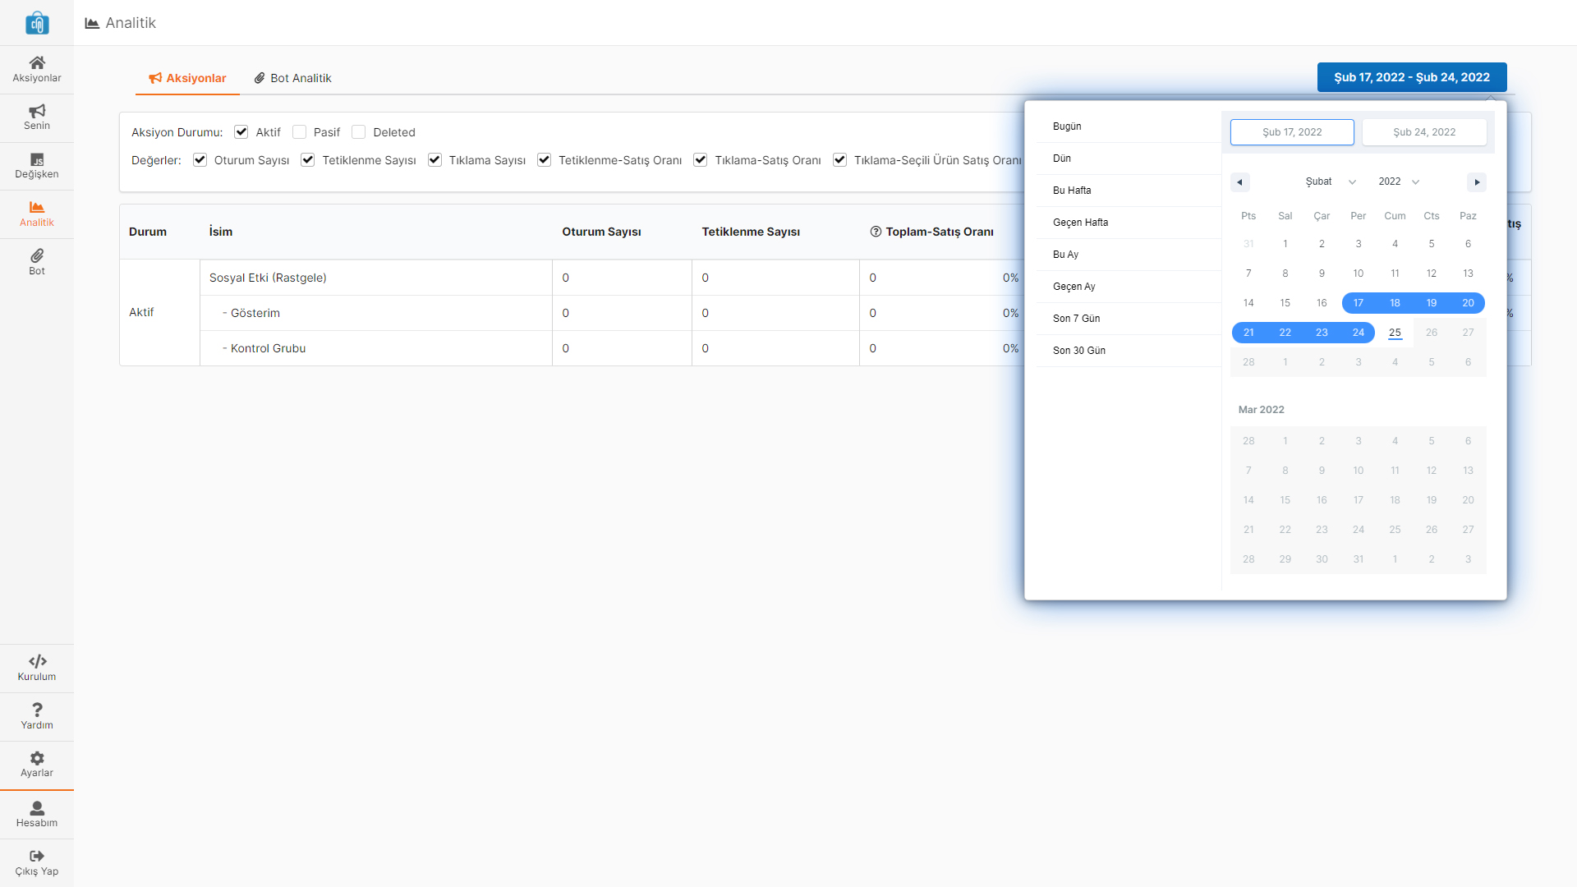Click the Hesabım user icon

pos(37,808)
